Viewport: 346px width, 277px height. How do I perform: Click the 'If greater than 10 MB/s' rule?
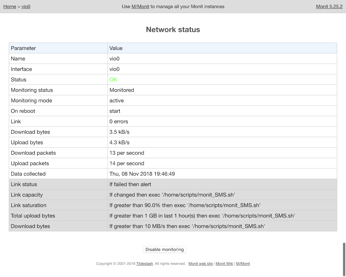[187, 226]
